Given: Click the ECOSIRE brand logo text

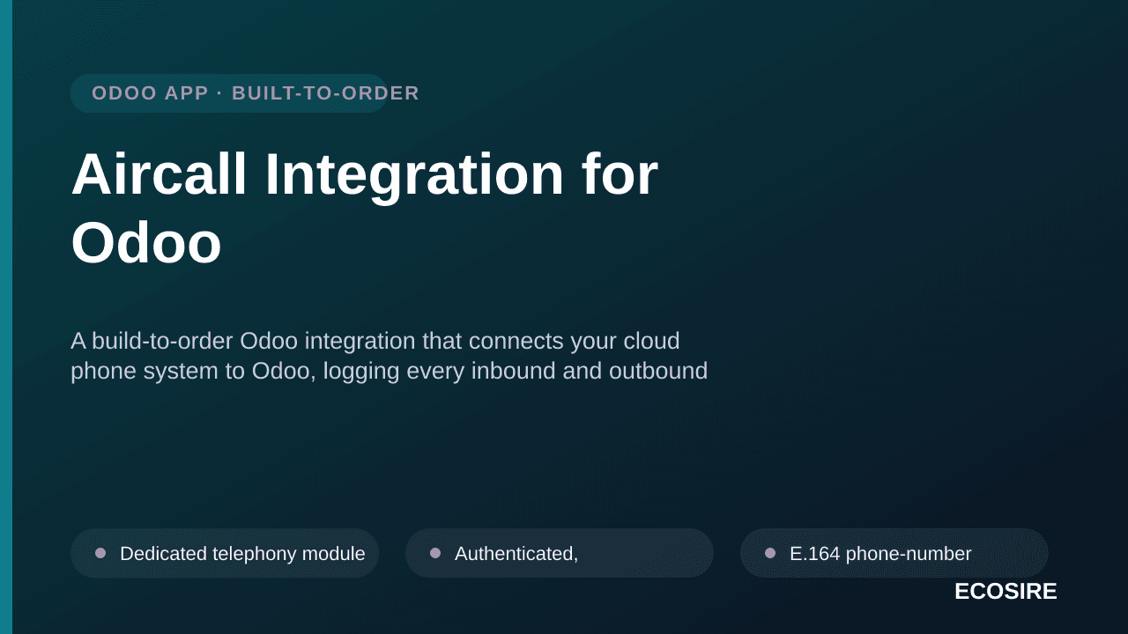Looking at the screenshot, I should click(1006, 592).
